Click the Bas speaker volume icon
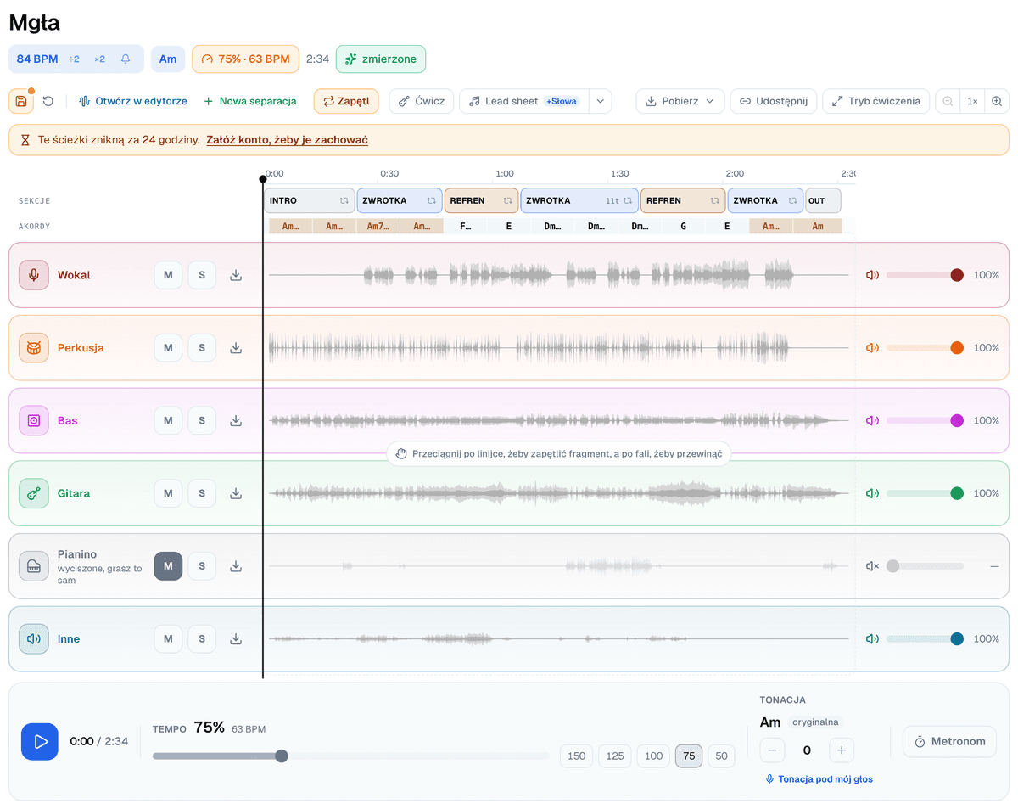This screenshot has height=809, width=1018. tap(871, 420)
